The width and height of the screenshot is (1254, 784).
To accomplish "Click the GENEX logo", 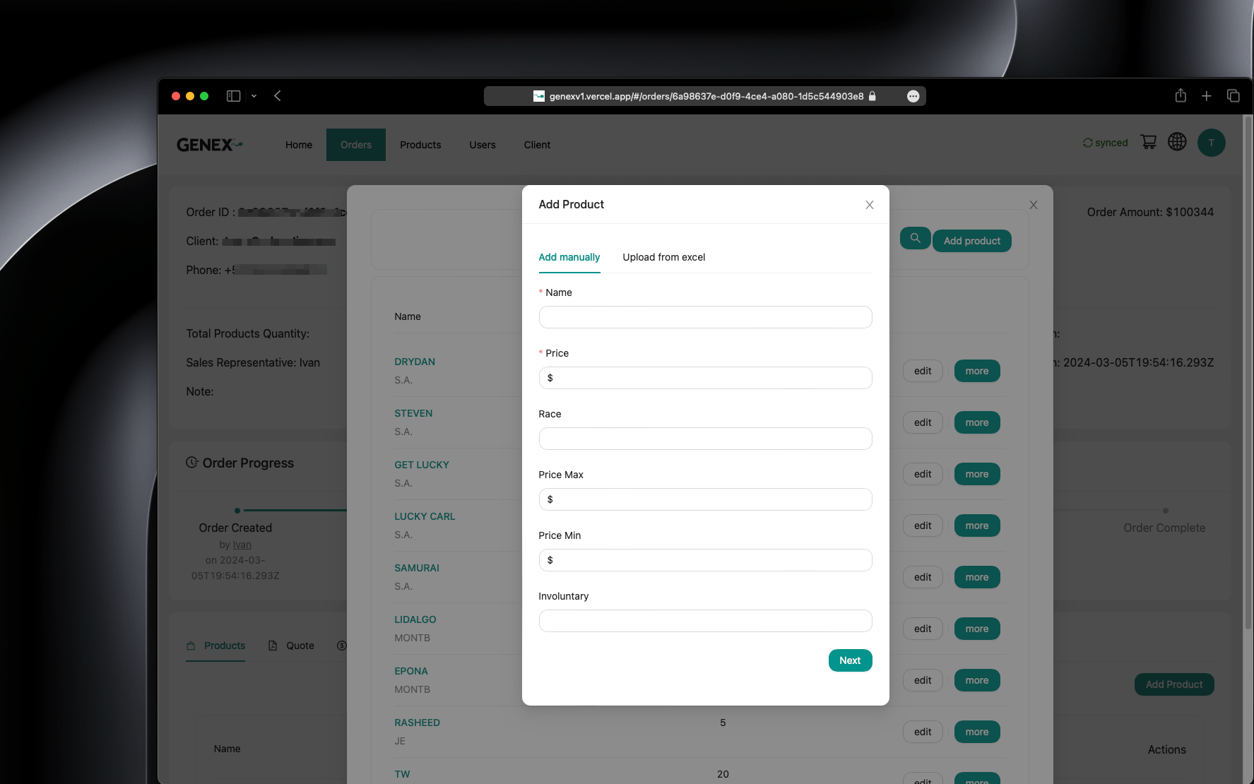I will point(209,145).
